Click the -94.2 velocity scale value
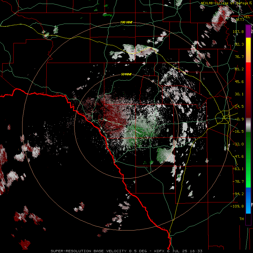 (238, 194)
